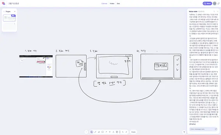
Task: Choose the eraser tool
Action: [x=99, y=132]
